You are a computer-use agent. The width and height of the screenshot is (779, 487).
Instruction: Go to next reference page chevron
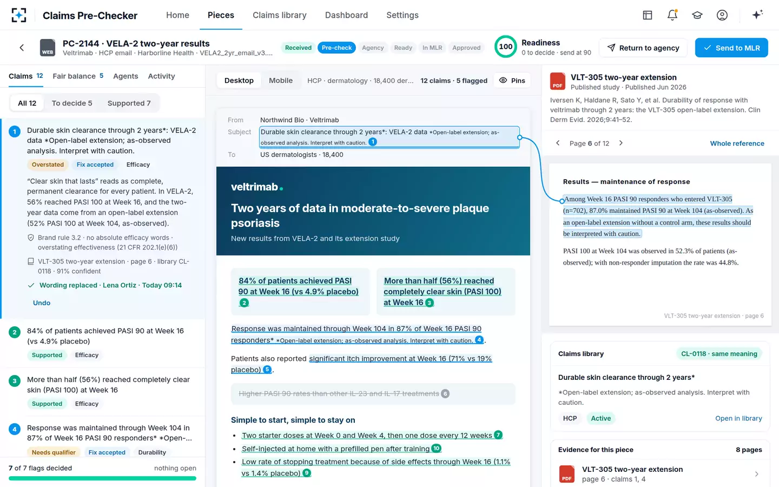(x=620, y=143)
